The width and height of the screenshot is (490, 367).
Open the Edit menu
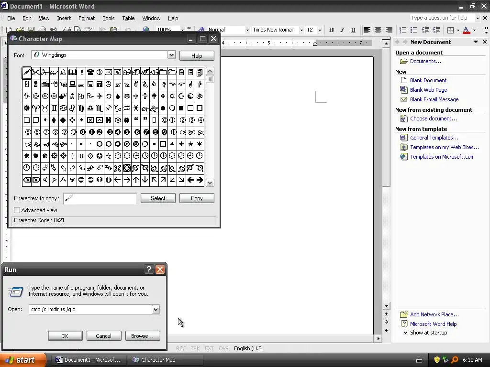coord(27,18)
